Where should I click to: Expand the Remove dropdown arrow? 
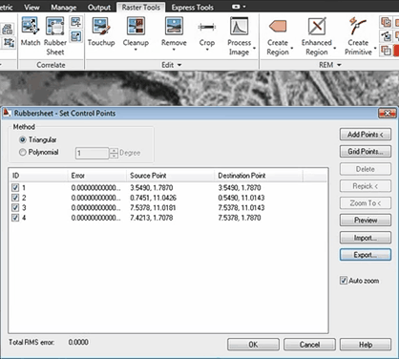[x=174, y=50]
